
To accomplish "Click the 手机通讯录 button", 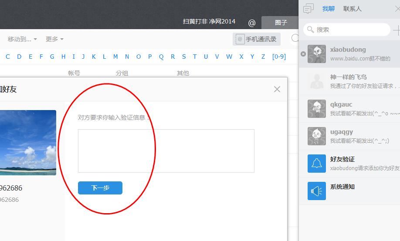I will point(257,39).
